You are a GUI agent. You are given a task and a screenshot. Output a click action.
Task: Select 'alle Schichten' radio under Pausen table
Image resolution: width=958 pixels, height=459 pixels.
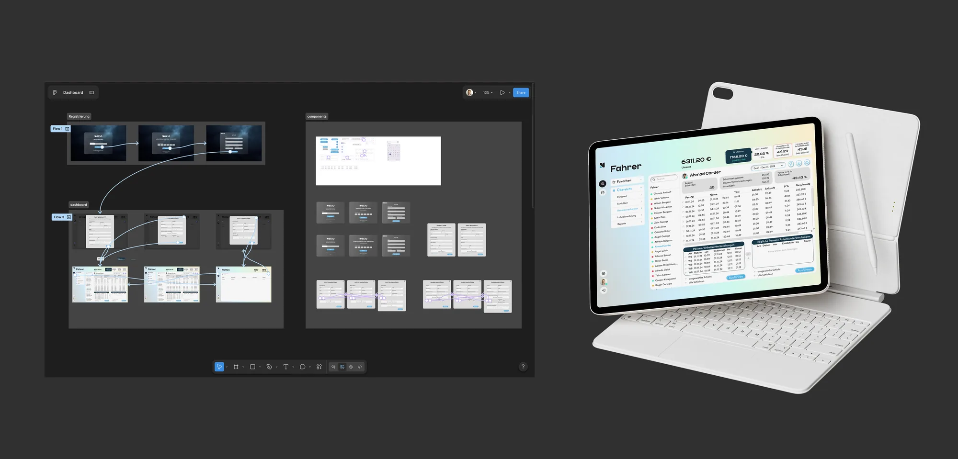(x=685, y=283)
